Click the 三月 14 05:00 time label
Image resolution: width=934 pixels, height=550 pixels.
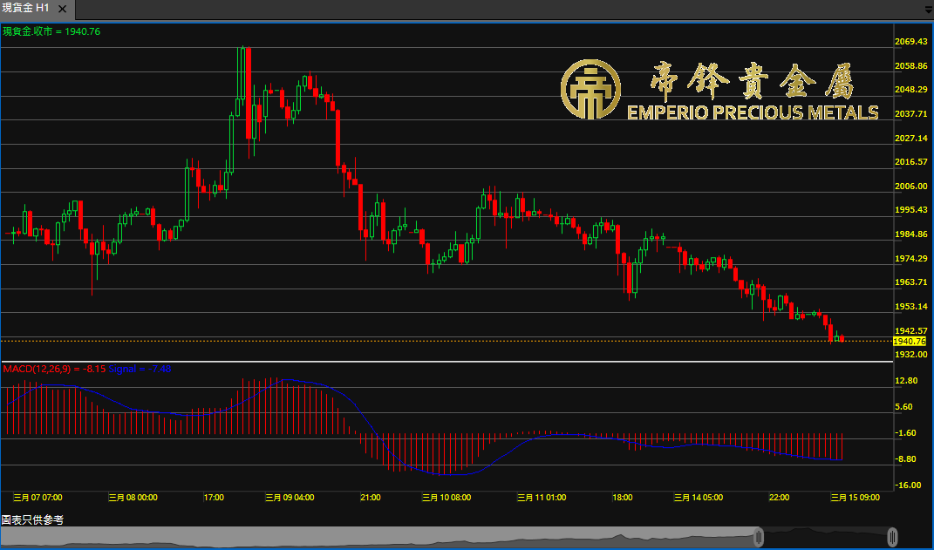699,498
